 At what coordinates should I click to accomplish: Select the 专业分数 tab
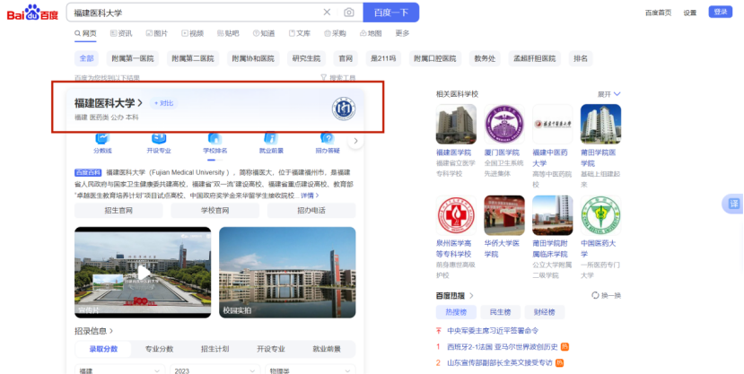tap(159, 349)
